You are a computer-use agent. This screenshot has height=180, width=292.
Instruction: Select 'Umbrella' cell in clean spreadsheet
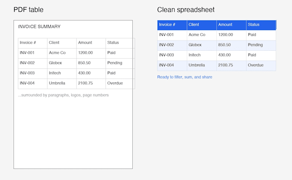point(202,65)
